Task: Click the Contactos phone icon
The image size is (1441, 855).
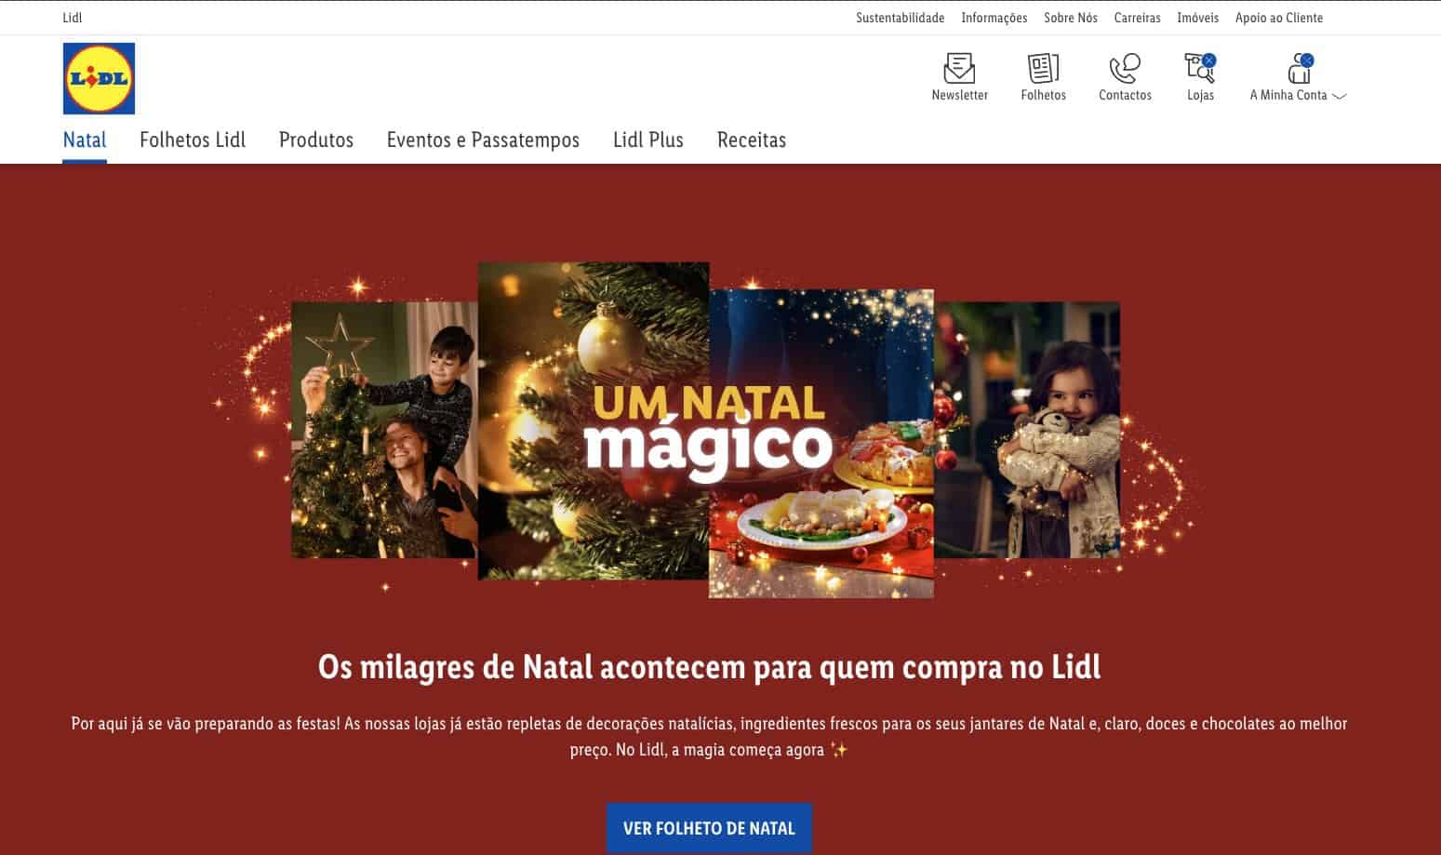Action: pos(1125,69)
